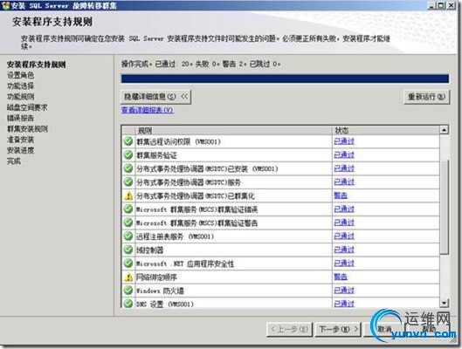The width and height of the screenshot is (462, 349).
Task: Click green check icon for 远程注册表服务 row
Action: 128,236
